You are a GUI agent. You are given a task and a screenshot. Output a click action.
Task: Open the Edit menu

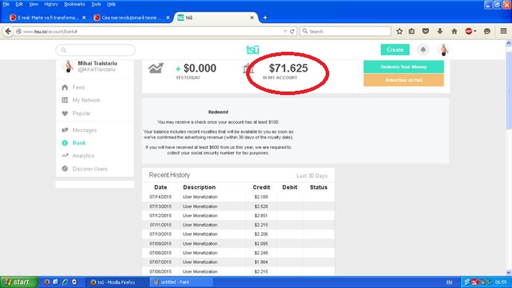(x=19, y=4)
